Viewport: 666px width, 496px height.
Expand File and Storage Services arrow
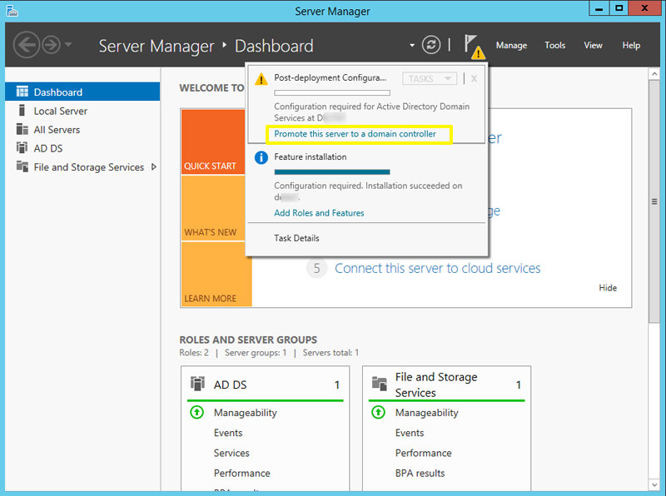pos(154,167)
